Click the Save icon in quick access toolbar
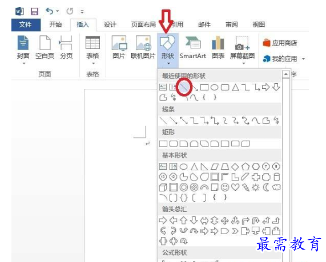 [34, 11]
